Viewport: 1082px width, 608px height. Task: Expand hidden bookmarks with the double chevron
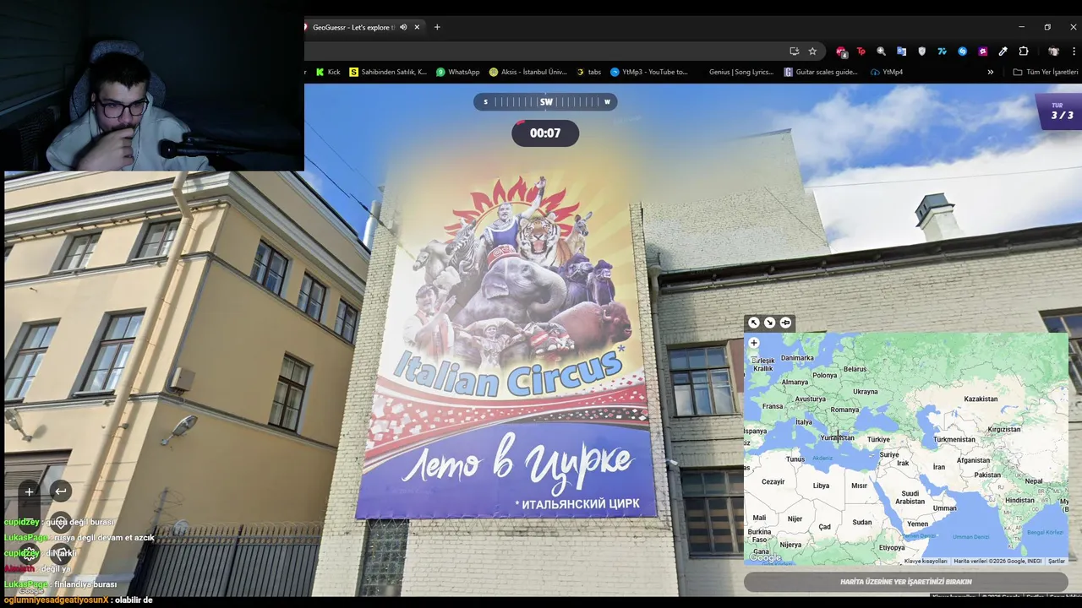point(991,72)
